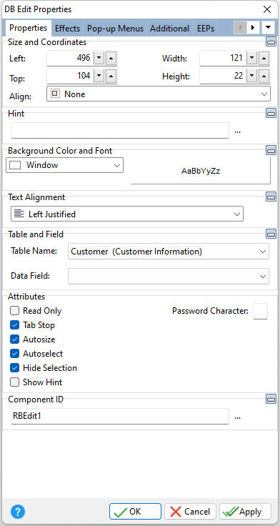Open the Left Justified alignment dropdown
280x526 pixels.
click(127, 214)
